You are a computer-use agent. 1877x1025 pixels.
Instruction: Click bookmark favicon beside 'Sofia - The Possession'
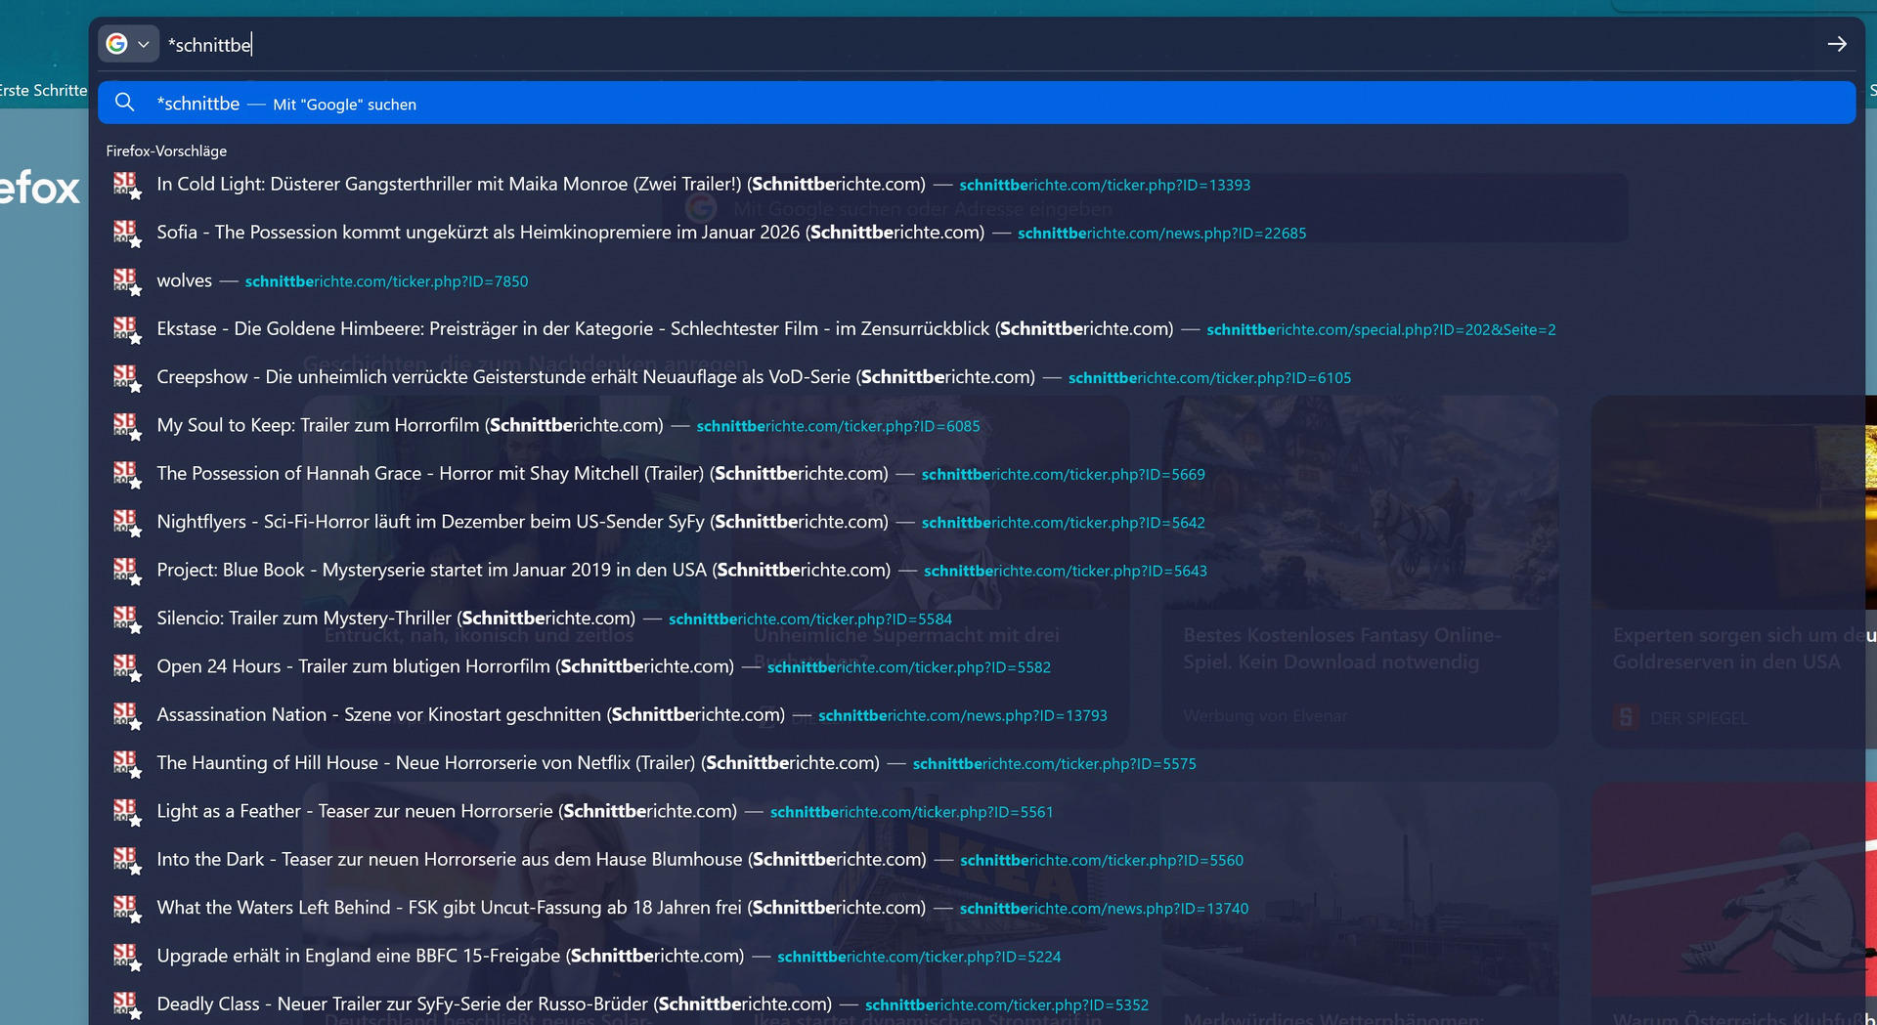point(127,233)
